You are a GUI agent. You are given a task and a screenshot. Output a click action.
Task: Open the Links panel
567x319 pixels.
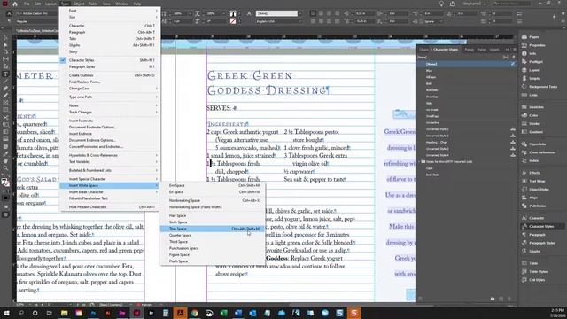point(530,95)
